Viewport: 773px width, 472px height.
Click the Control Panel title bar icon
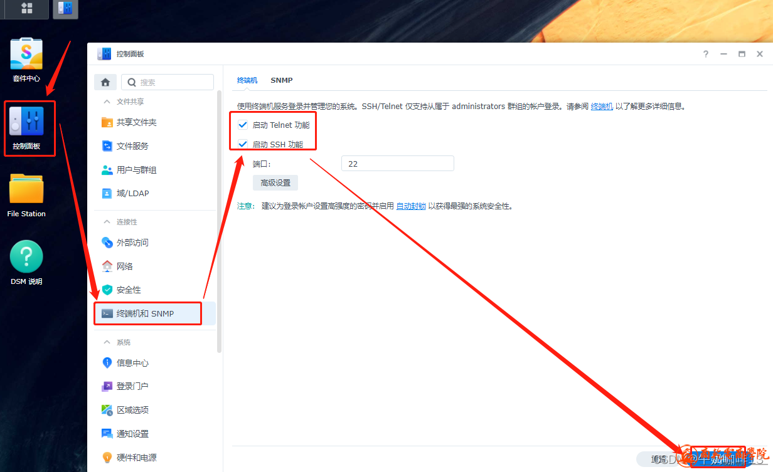pyautogui.click(x=104, y=54)
